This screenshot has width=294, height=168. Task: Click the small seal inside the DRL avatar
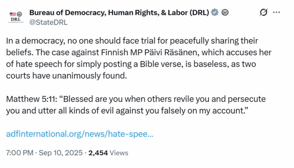pyautogui.click(x=20, y=14)
